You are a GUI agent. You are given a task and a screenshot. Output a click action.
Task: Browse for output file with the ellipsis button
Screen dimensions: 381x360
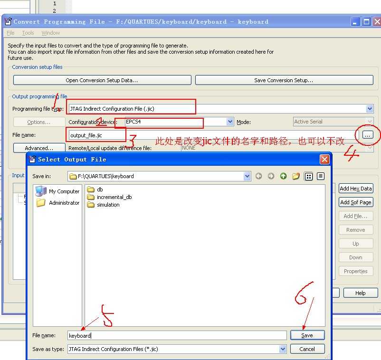click(368, 135)
